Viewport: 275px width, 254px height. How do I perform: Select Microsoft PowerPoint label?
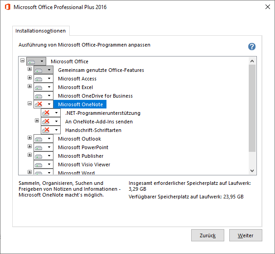coord(83,147)
